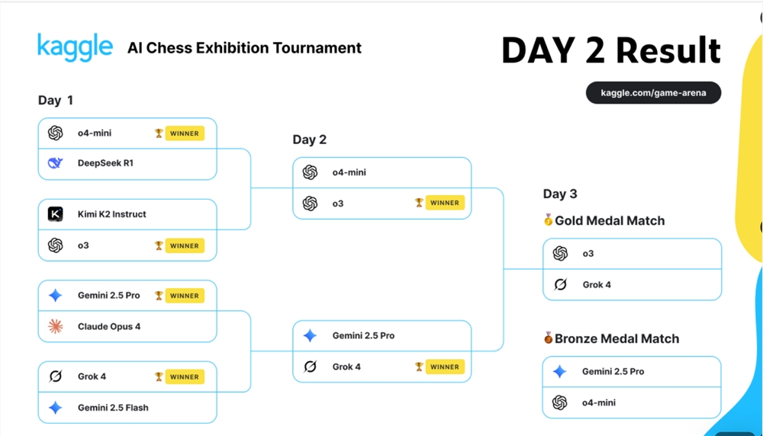Click the Claude Opus 4 starburst icon
Screen dimensions: 763x436
pyautogui.click(x=55, y=327)
